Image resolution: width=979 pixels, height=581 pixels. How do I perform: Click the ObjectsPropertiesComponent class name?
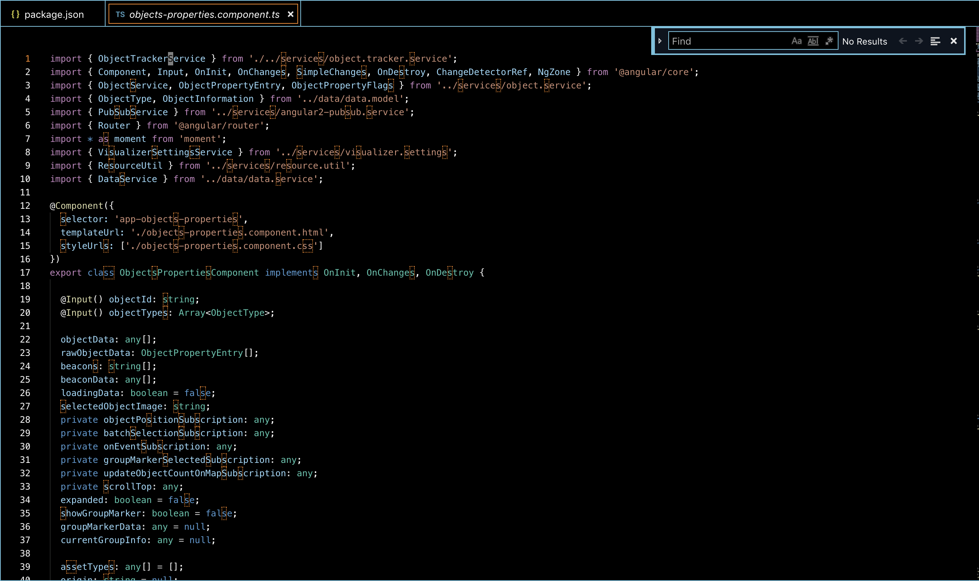click(189, 273)
